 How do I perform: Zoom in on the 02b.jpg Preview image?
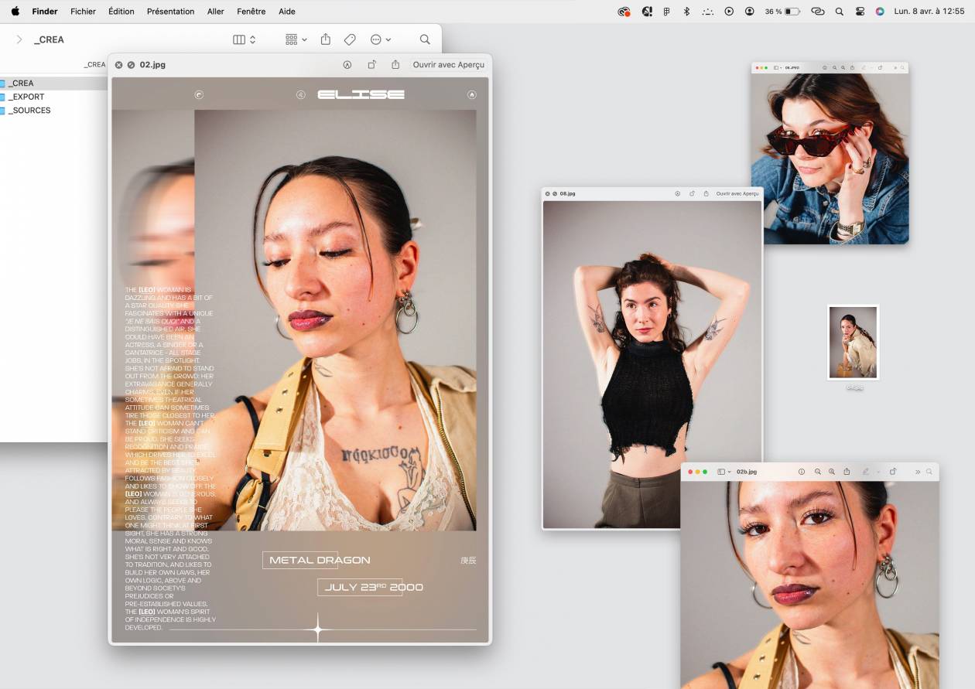coord(832,472)
